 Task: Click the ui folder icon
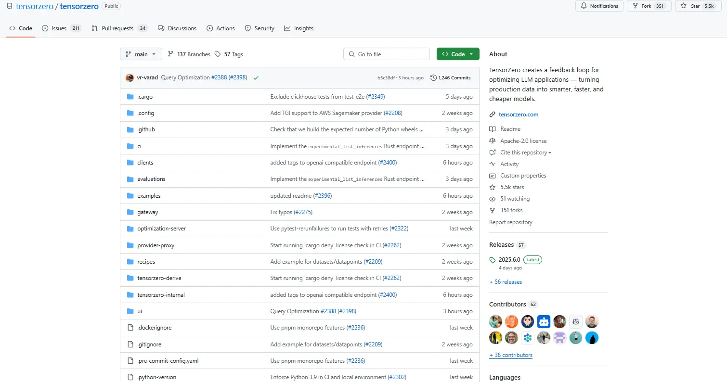point(130,311)
